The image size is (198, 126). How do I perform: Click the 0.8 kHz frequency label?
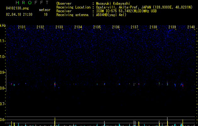pyautogui.click(x=3, y=88)
